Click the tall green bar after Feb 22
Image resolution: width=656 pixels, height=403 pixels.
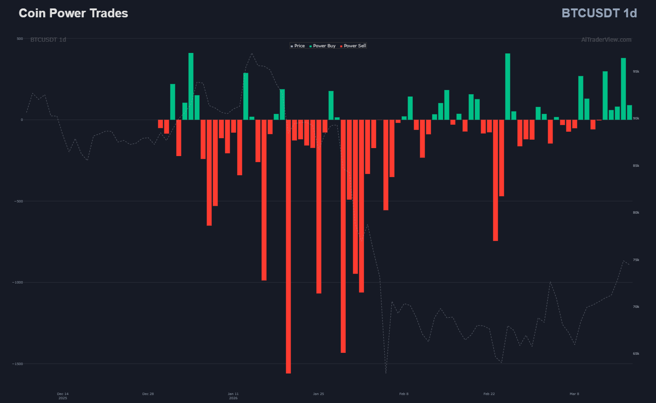click(507, 87)
